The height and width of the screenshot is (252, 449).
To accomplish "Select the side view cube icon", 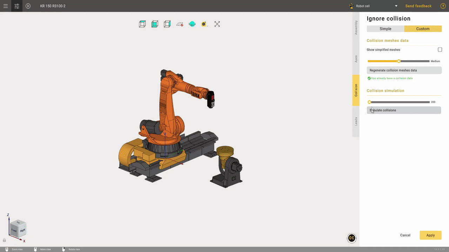I will pos(167,24).
